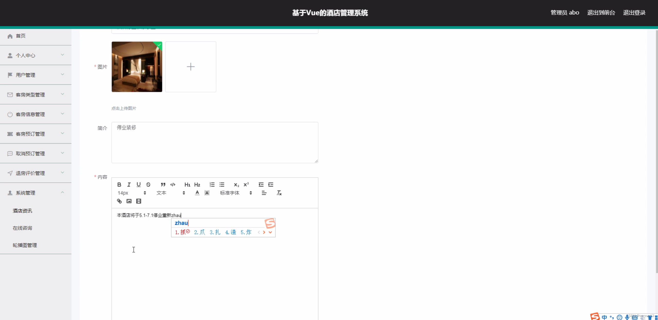
Task: Insert a hyperlink with link icon
Action: click(x=119, y=201)
